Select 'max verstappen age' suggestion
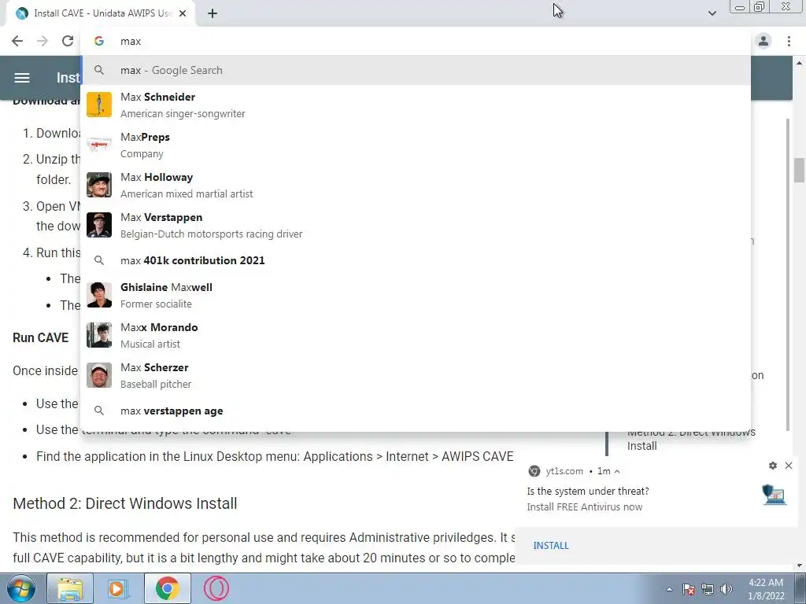The height and width of the screenshot is (604, 806). [x=416, y=411]
